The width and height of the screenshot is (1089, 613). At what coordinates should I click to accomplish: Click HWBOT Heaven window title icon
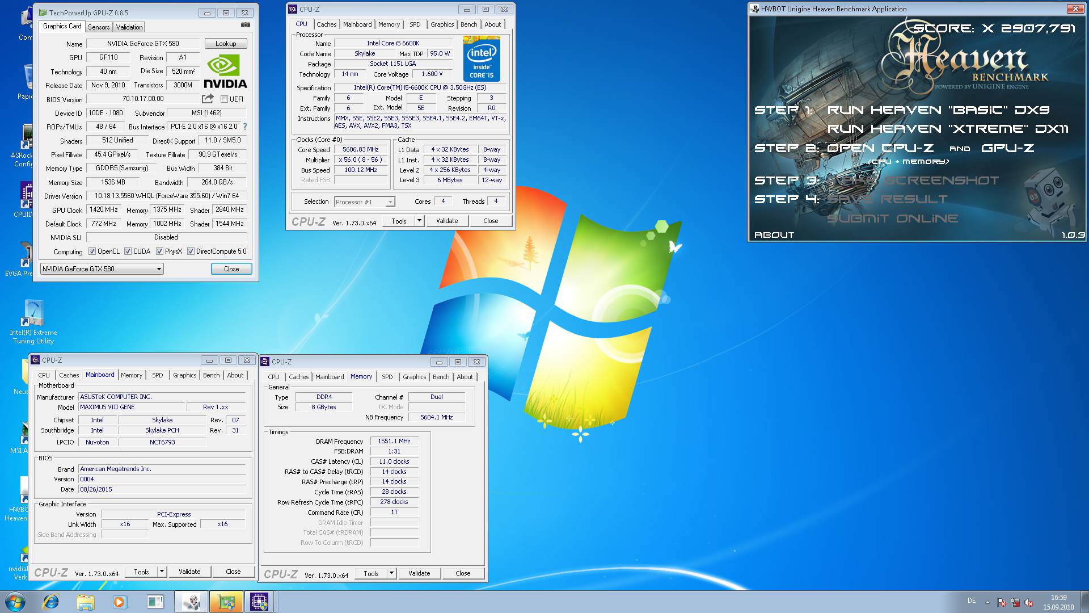coord(755,9)
